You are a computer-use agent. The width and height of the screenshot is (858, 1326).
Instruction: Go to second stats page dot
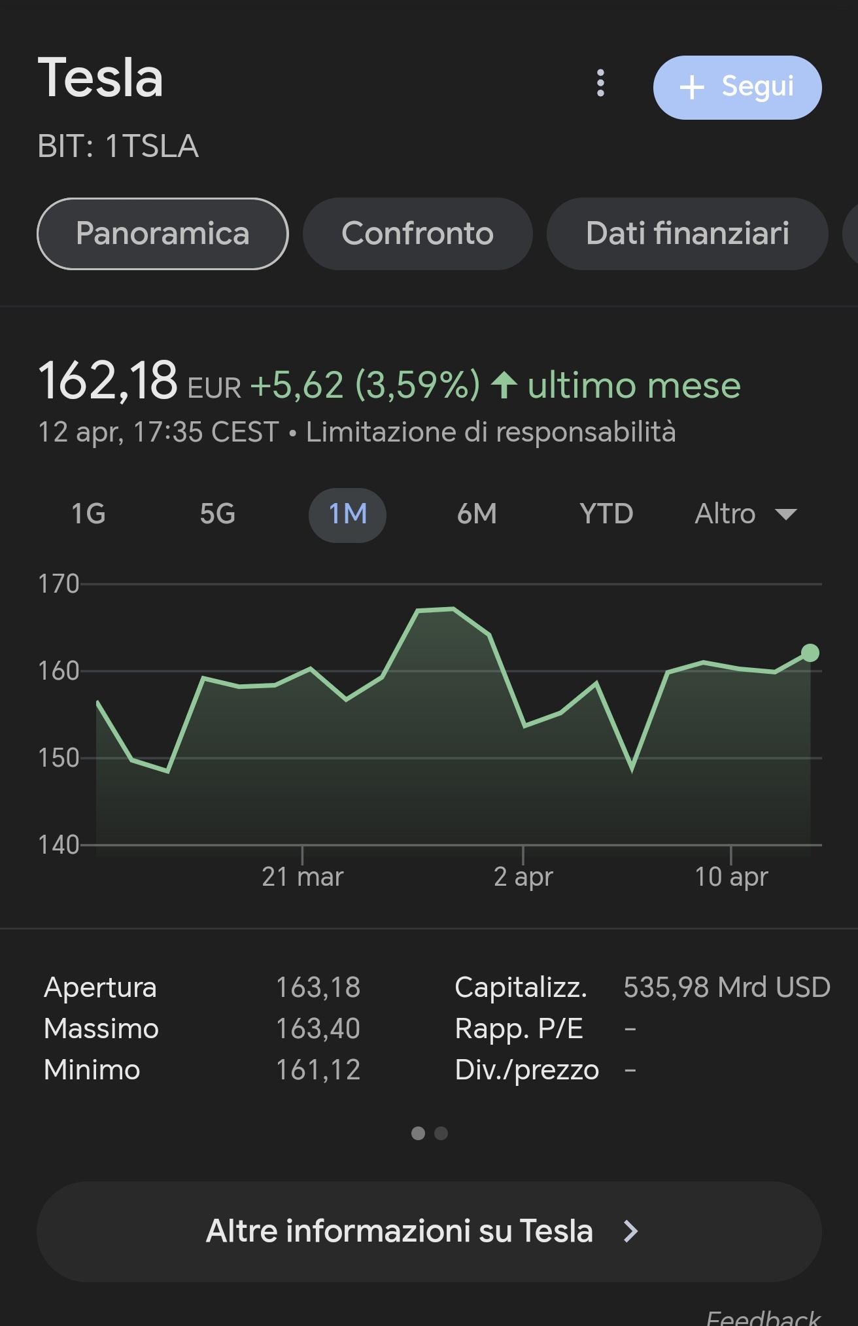[x=441, y=1133]
